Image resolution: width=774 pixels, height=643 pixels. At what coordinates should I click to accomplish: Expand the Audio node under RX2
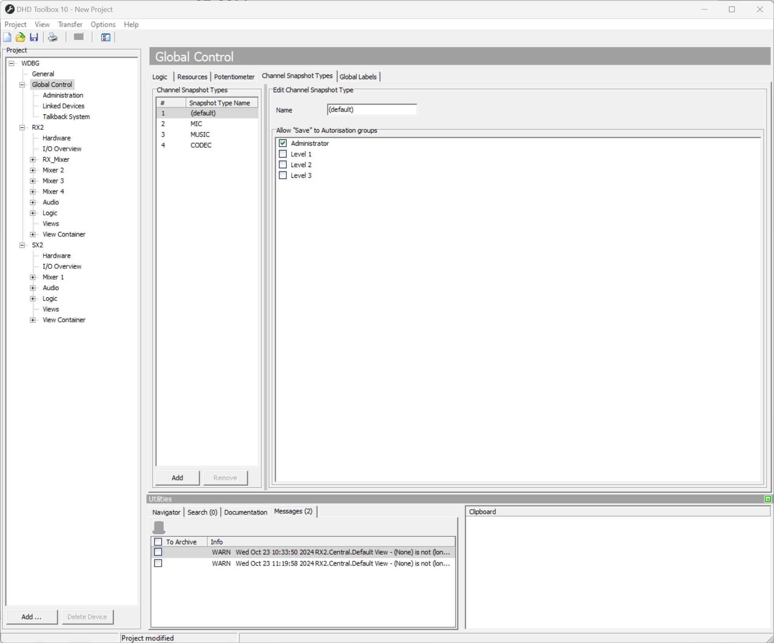[33, 202]
